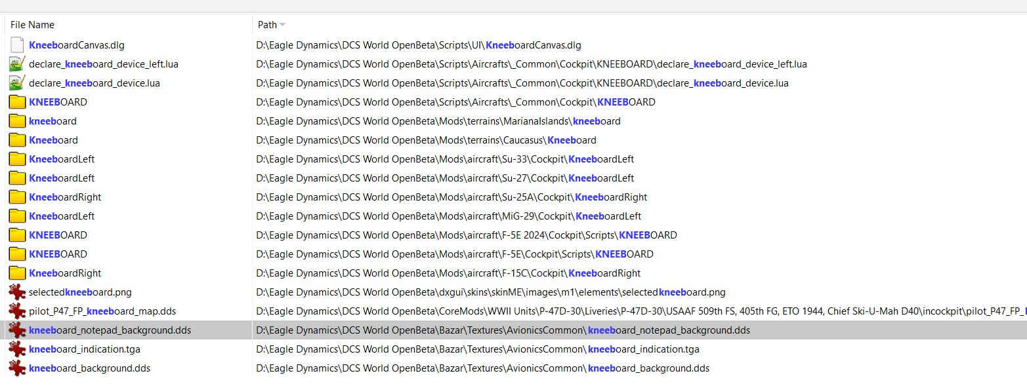Select the kneeboard folder name in the MarianaIslands row
Screen dimensions: 1027x386
(x=52, y=121)
